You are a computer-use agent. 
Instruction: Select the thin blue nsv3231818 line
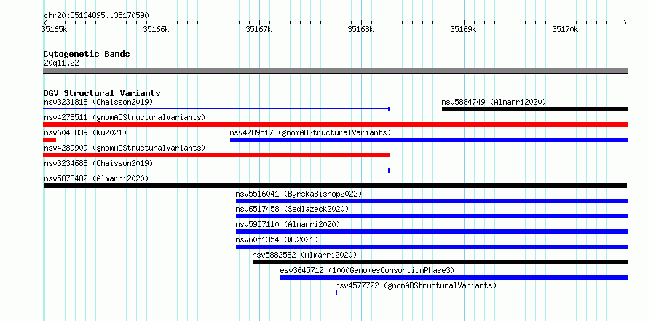216,109
